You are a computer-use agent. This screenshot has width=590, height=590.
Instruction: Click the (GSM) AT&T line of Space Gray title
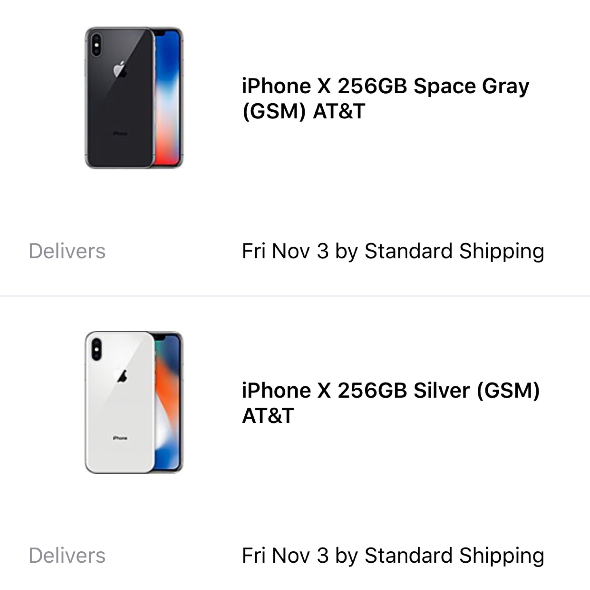(x=304, y=111)
